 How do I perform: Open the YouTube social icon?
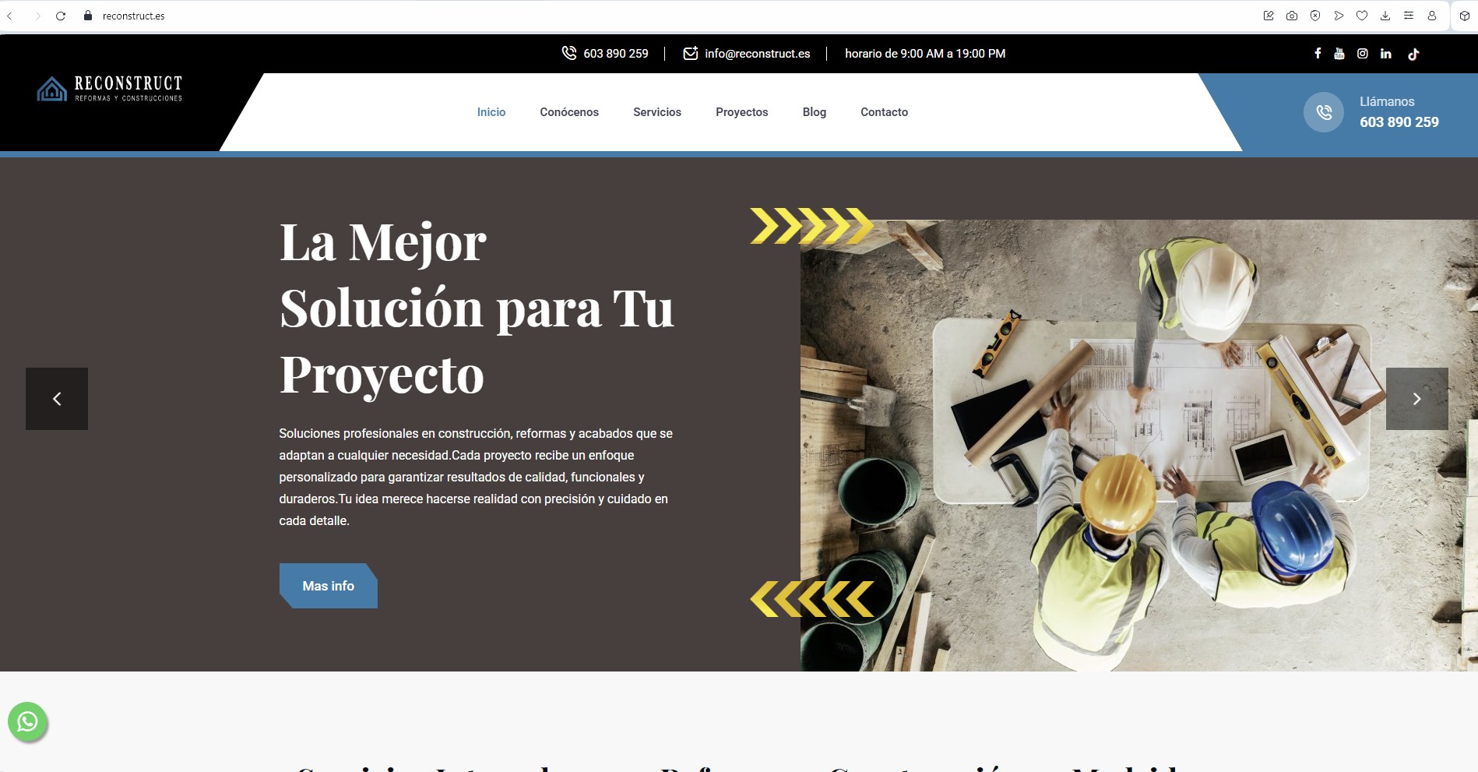1339,54
